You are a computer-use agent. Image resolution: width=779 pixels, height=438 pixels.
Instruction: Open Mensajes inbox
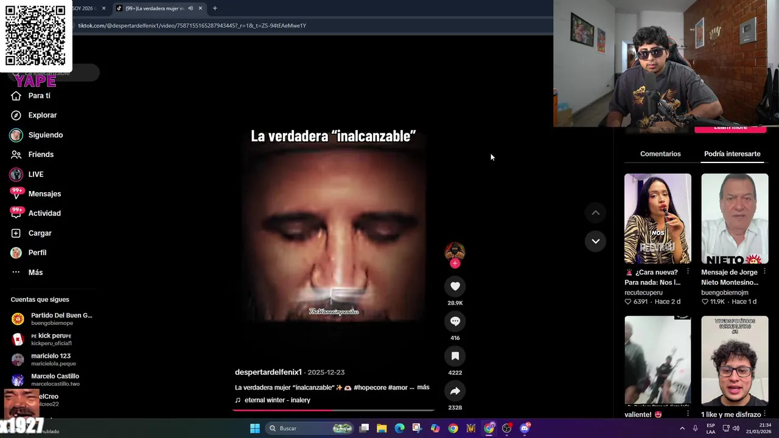pyautogui.click(x=35, y=193)
